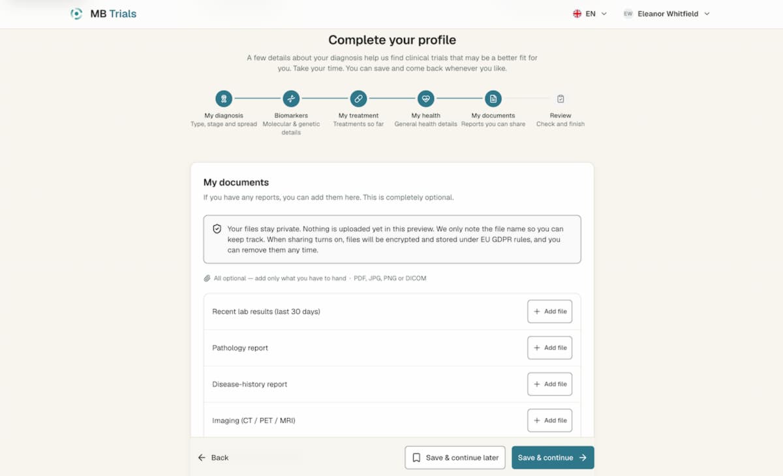Add file for Recent lab results
The width and height of the screenshot is (783, 476).
[x=550, y=311]
